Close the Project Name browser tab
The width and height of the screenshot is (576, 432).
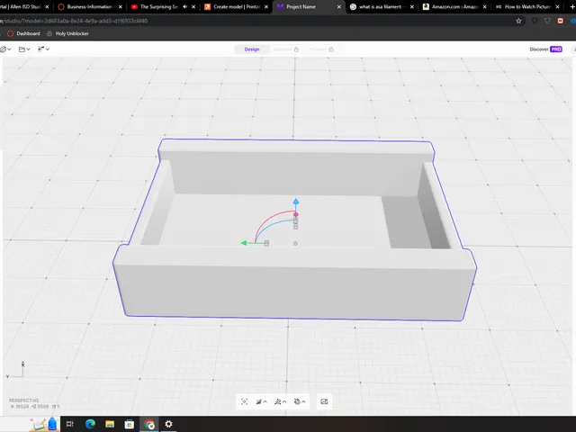[339, 6]
